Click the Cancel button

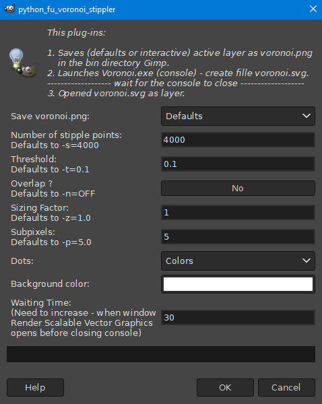286,388
